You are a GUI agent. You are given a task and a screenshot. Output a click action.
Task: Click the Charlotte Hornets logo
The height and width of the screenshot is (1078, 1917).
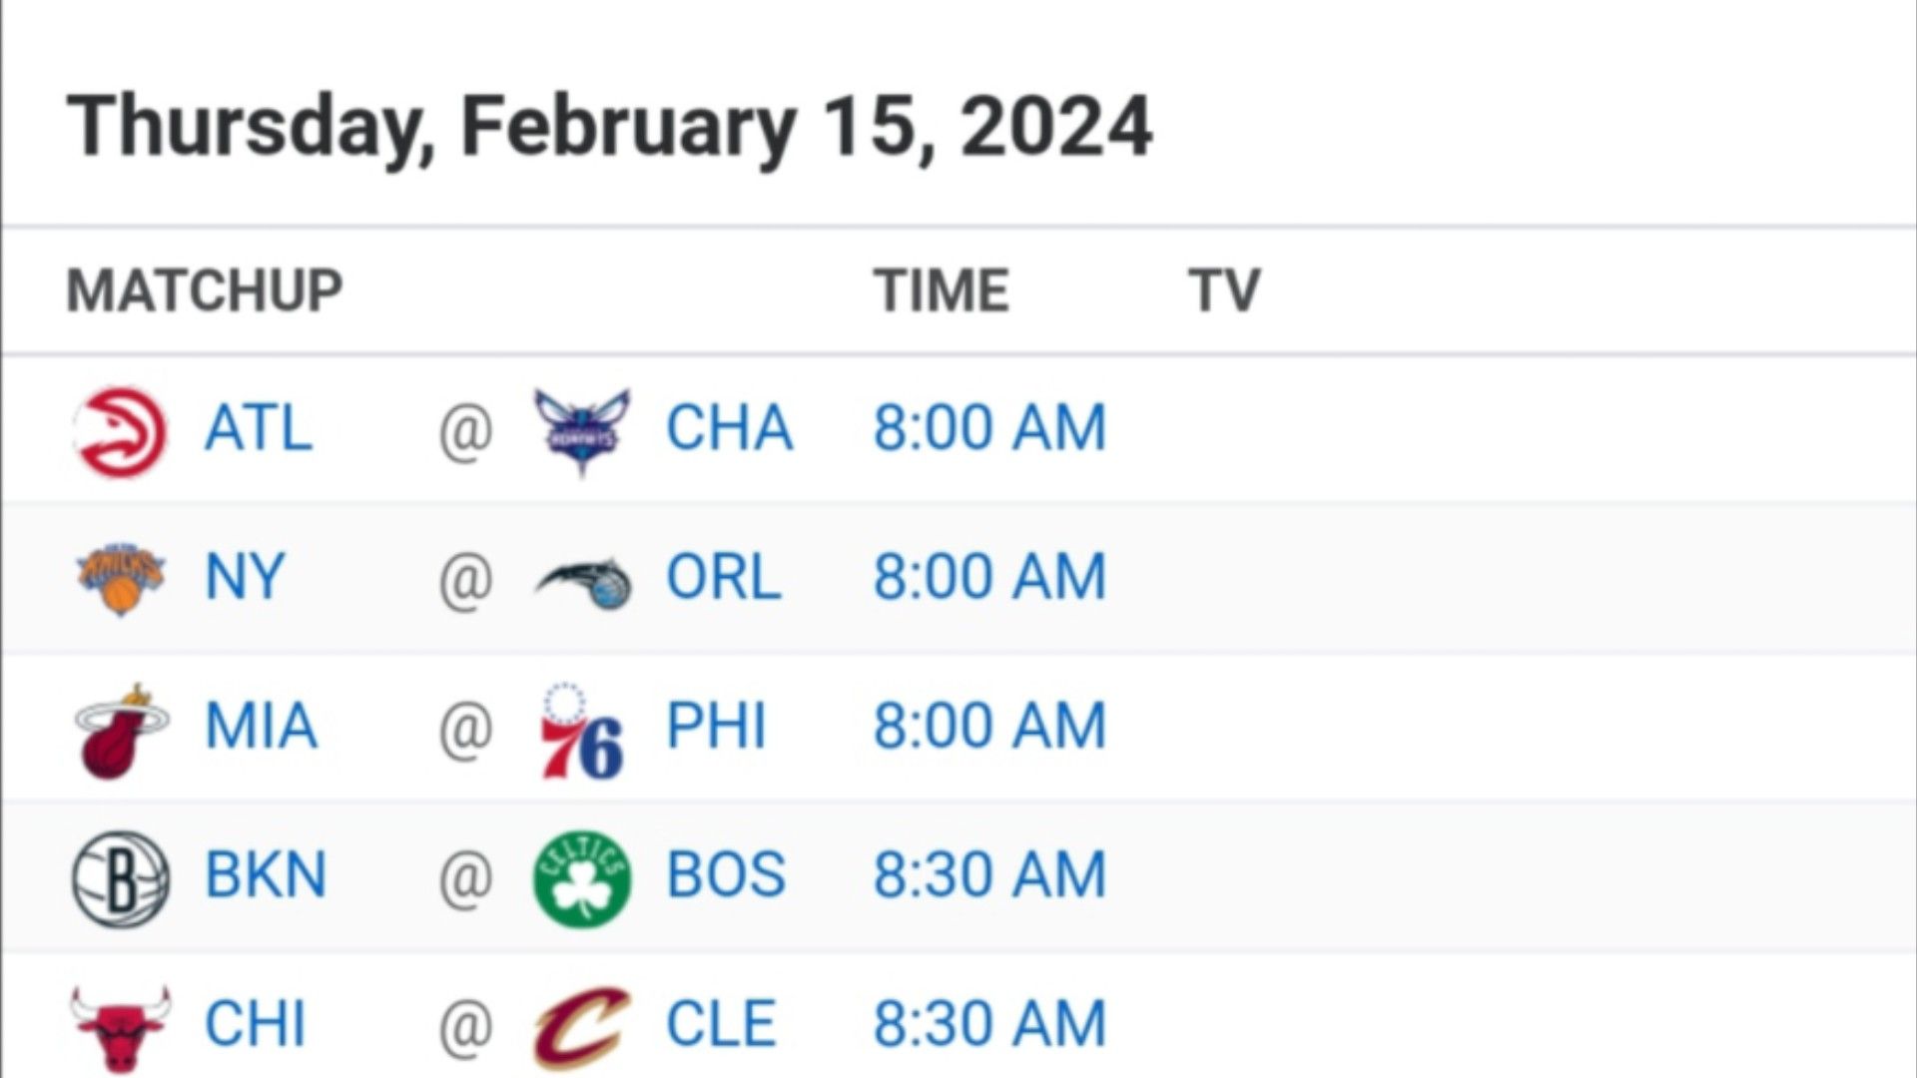(582, 431)
